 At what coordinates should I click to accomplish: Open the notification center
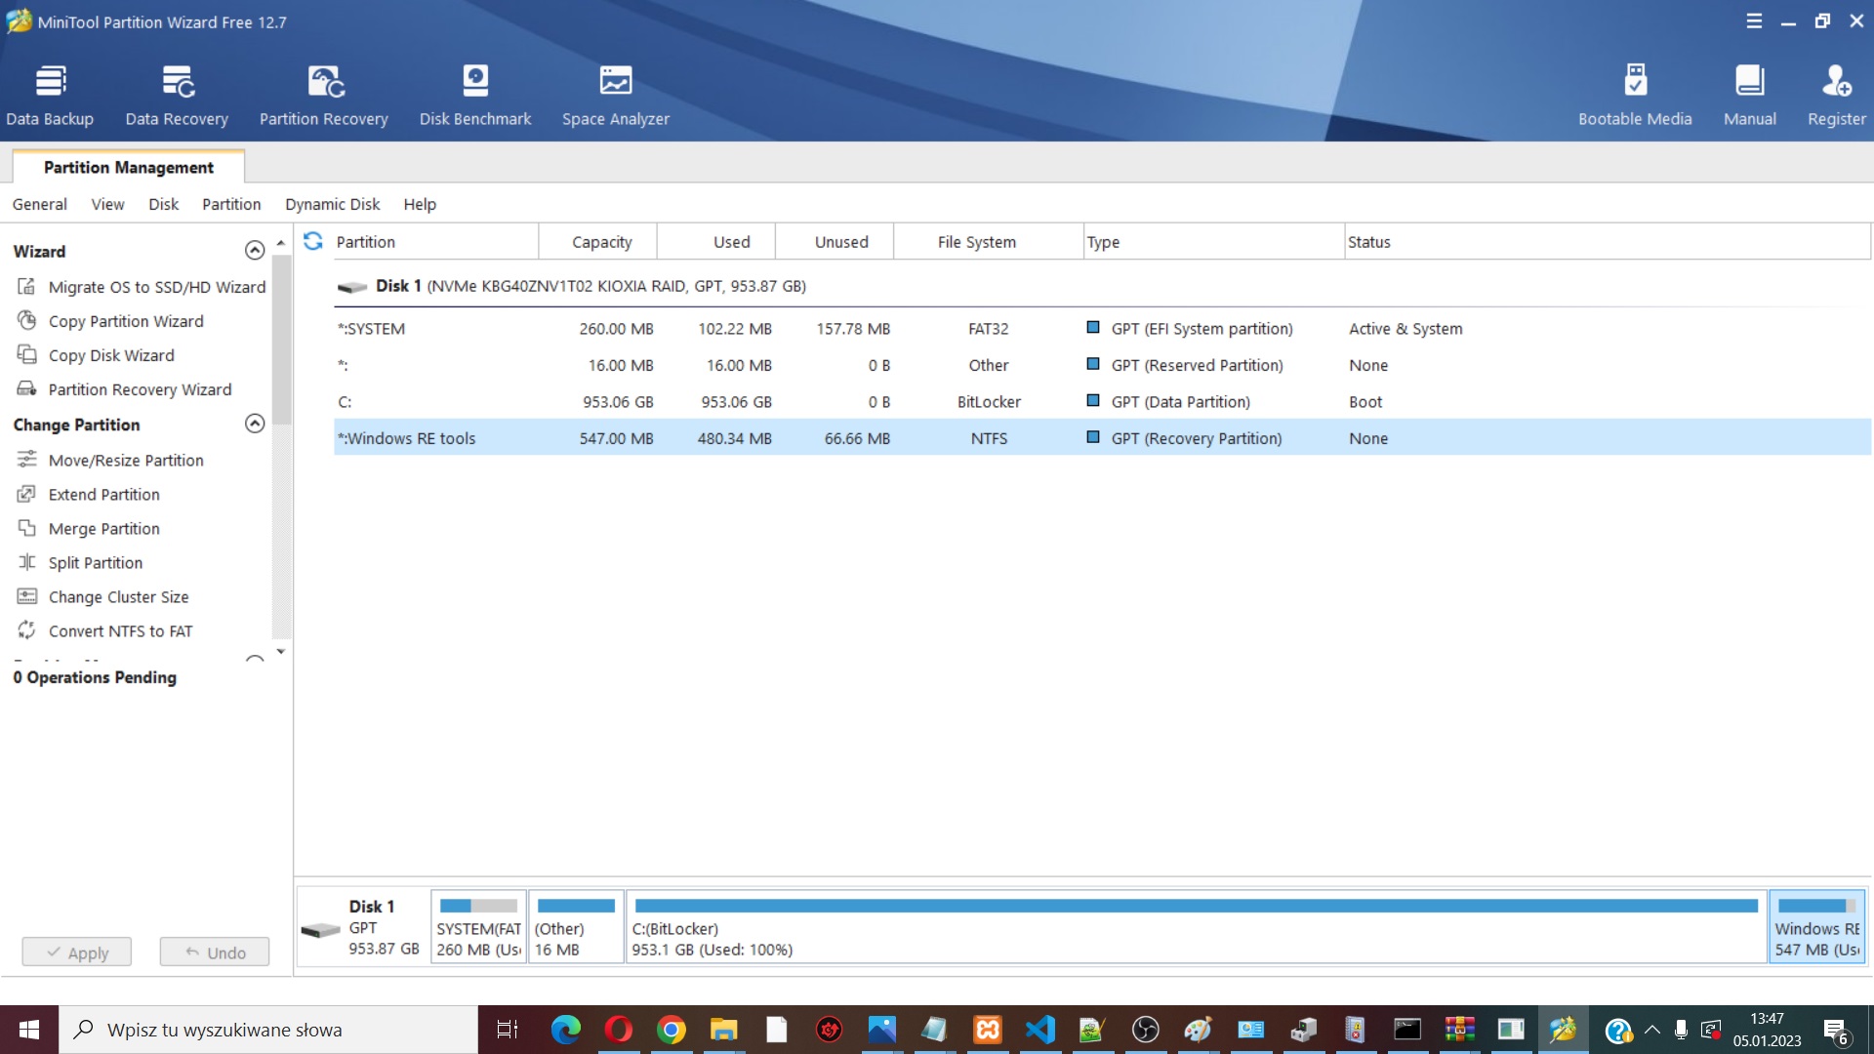1836,1030
